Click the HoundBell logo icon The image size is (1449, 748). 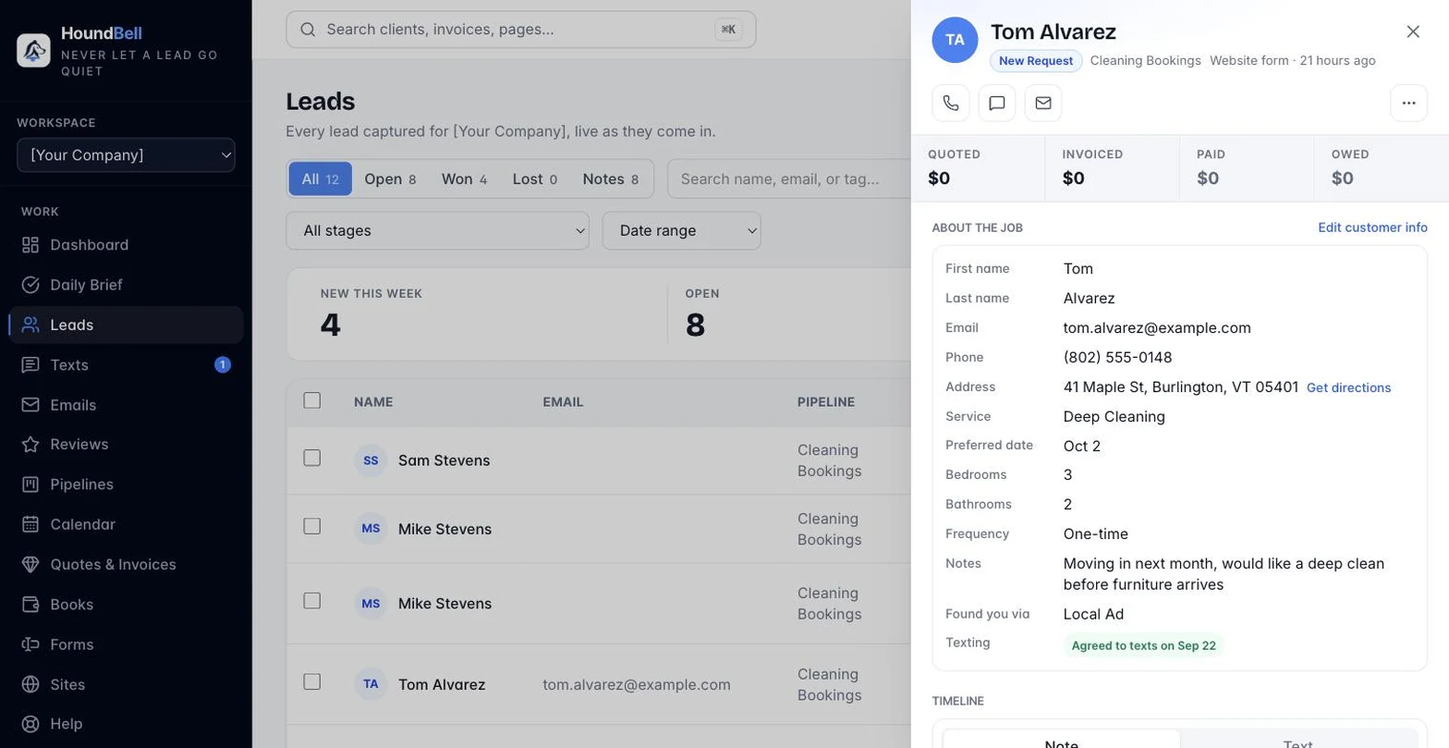coord(34,50)
